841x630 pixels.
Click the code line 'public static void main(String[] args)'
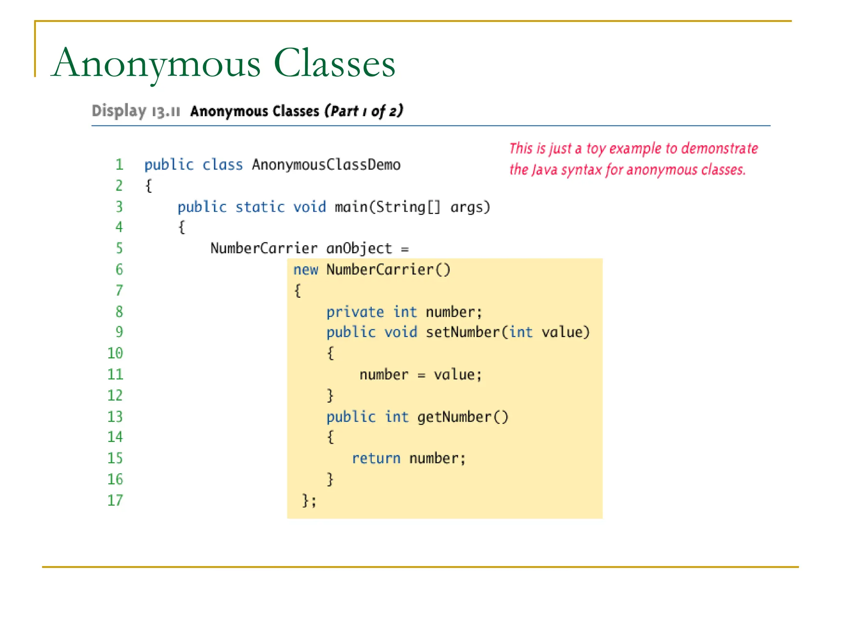(334, 207)
